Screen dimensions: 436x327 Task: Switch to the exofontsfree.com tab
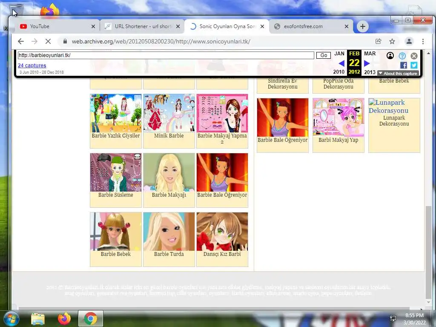pyautogui.click(x=311, y=26)
